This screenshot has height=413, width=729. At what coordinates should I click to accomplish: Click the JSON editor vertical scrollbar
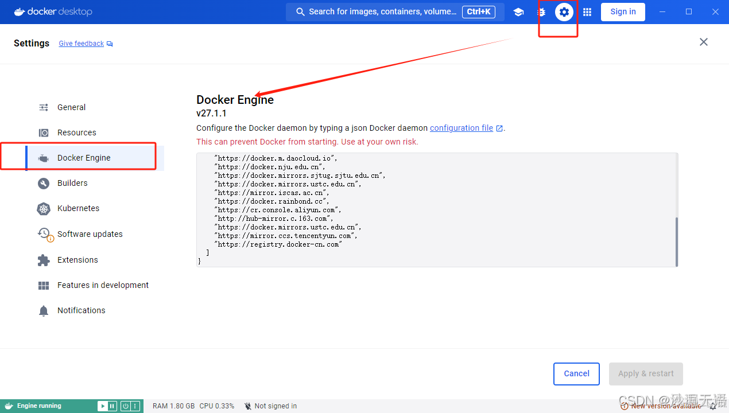(677, 241)
